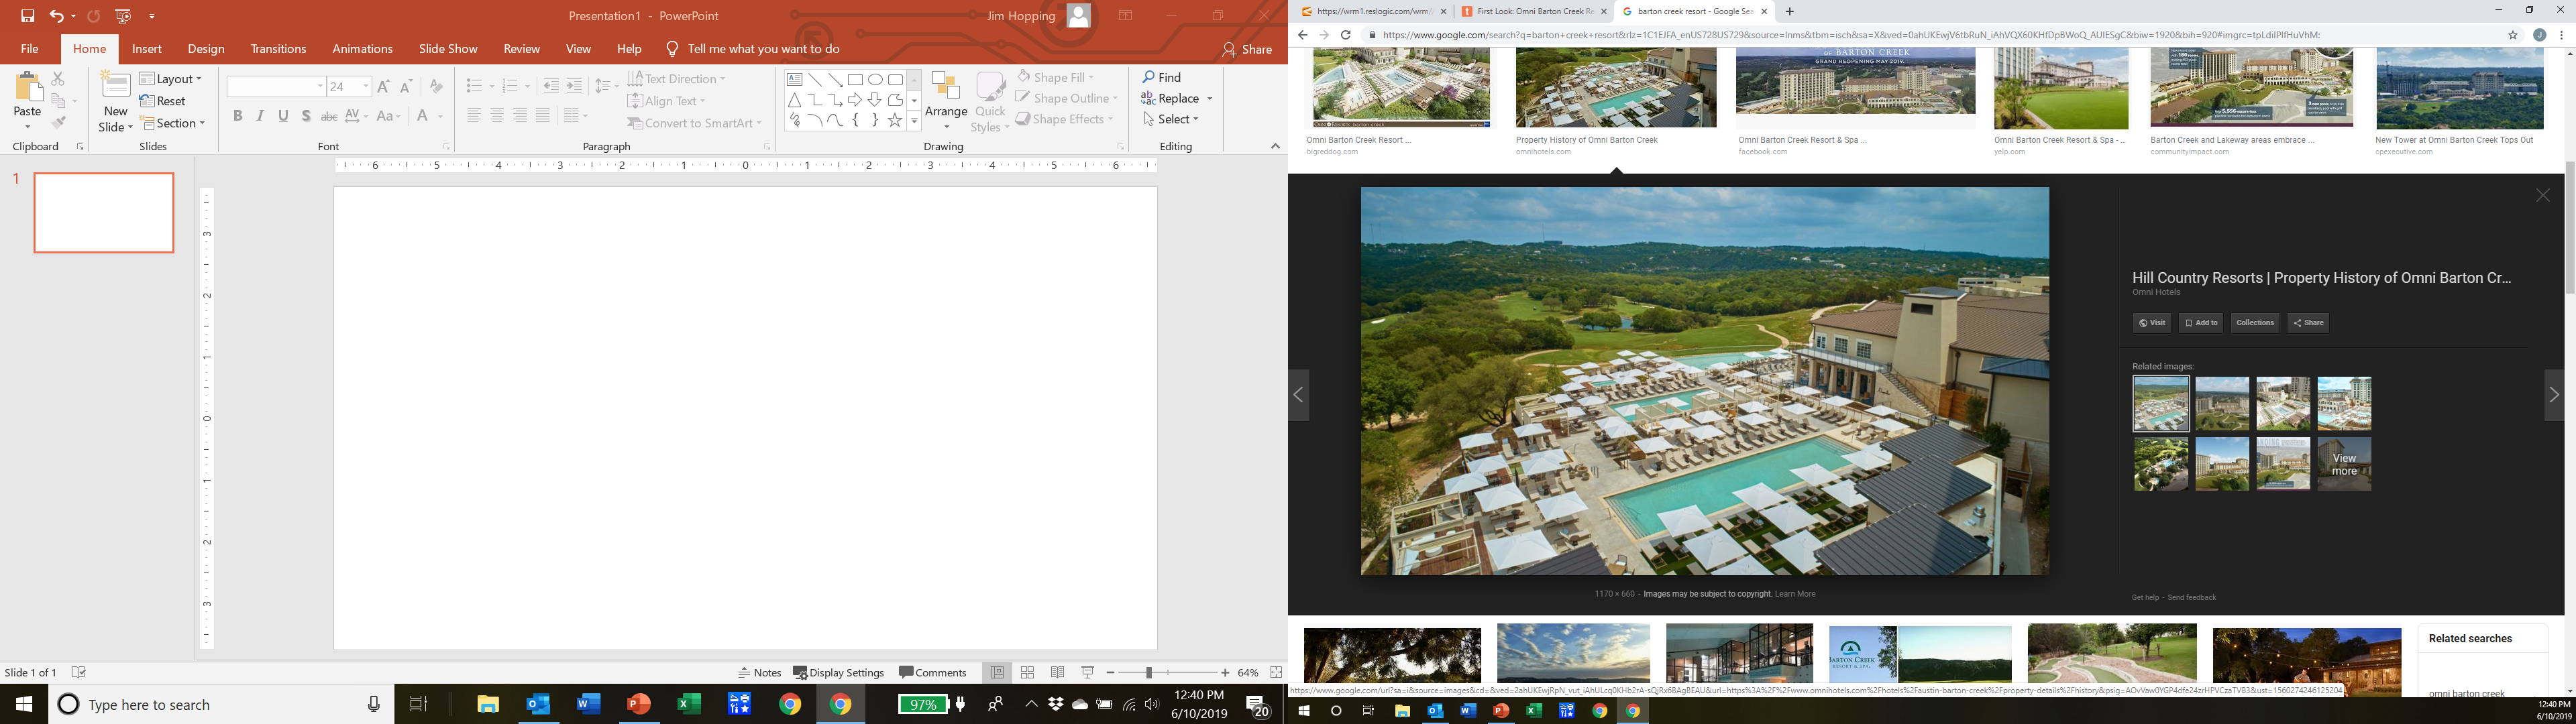This screenshot has width=2576, height=724.
Task: Toggle Align Left paragraph button
Action: click(474, 116)
